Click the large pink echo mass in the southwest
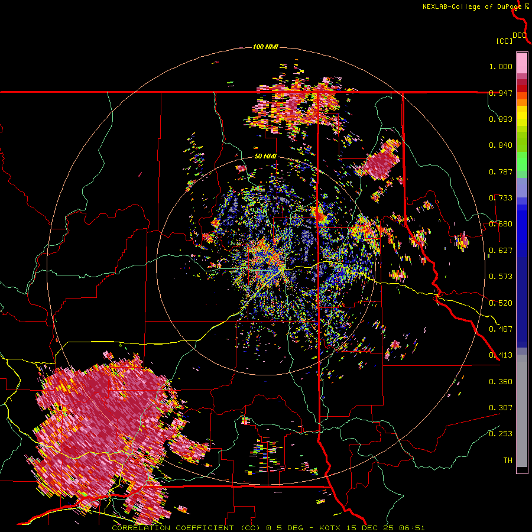The image size is (532, 532). [102, 431]
